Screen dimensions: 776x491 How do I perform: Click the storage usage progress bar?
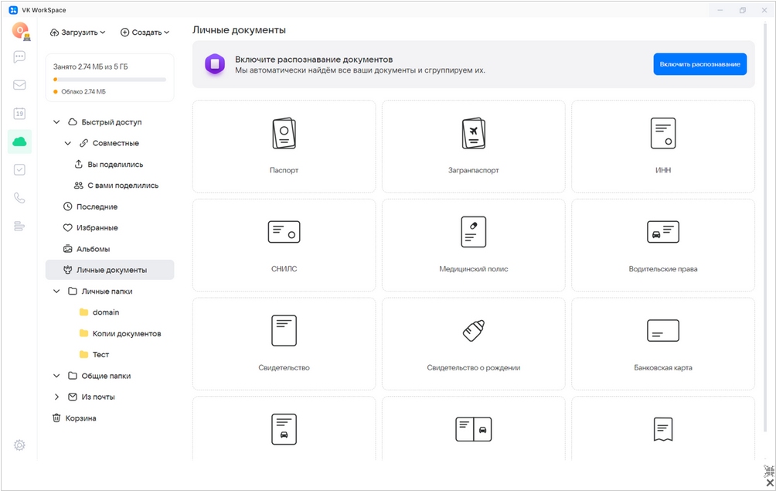point(110,80)
